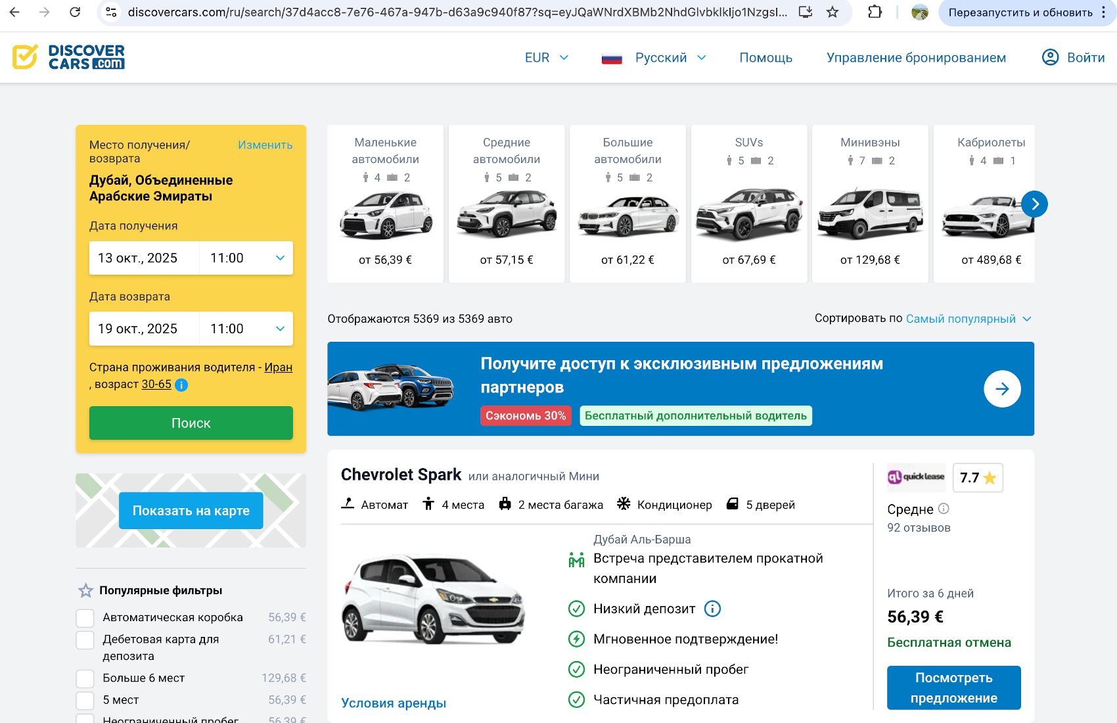Click the quicklease supplier logo
This screenshot has width=1117, height=723.
click(916, 477)
